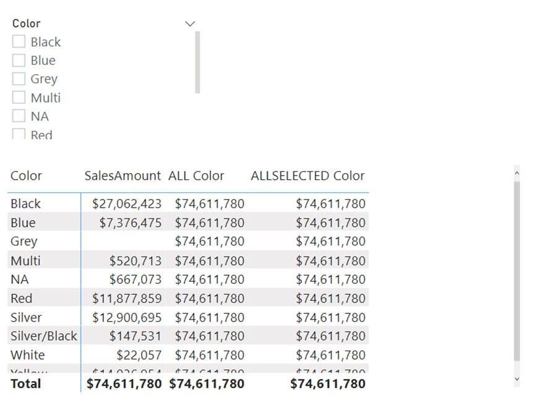This screenshot has width=537, height=416.
Task: Sort by SalesAmount column header
Action: (x=122, y=176)
